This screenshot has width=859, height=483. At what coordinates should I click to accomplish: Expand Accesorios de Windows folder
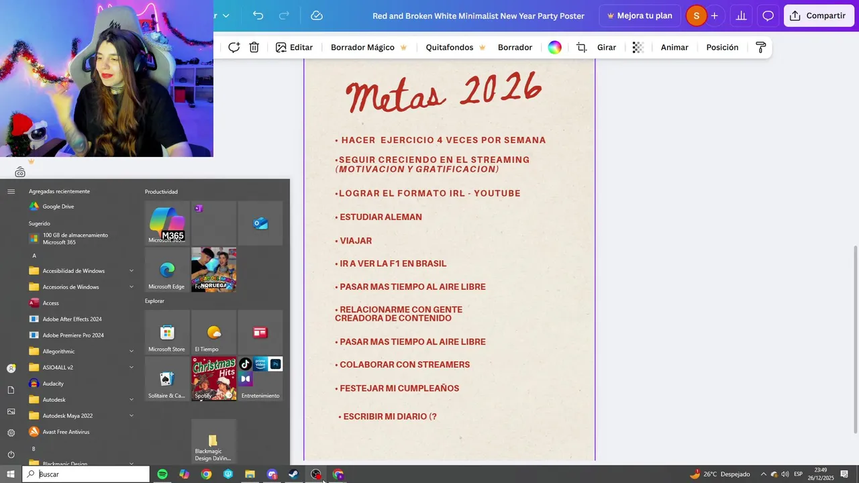pos(81,287)
